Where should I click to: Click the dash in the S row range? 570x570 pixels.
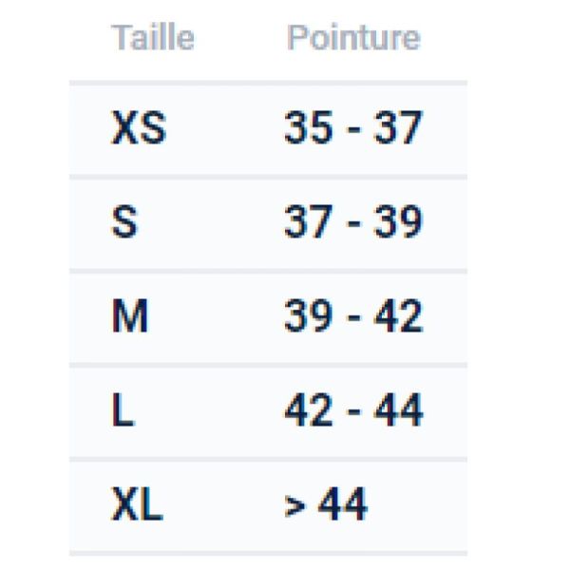pyautogui.click(x=353, y=223)
